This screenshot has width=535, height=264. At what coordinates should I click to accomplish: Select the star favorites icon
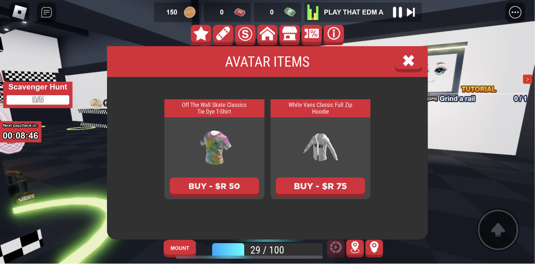tap(201, 34)
